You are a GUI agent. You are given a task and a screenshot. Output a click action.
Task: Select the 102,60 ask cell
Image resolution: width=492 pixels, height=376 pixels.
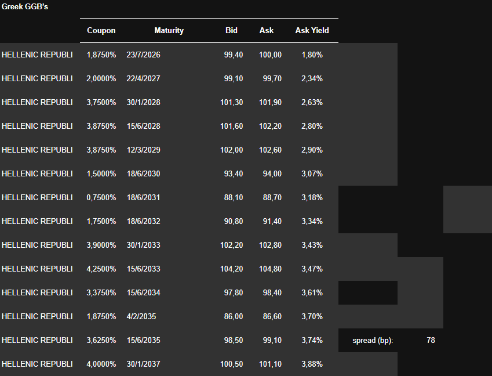[x=270, y=150]
